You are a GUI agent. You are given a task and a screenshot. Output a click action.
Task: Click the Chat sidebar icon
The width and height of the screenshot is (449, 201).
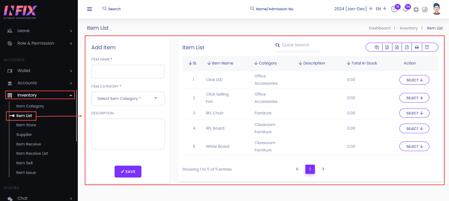point(10,198)
